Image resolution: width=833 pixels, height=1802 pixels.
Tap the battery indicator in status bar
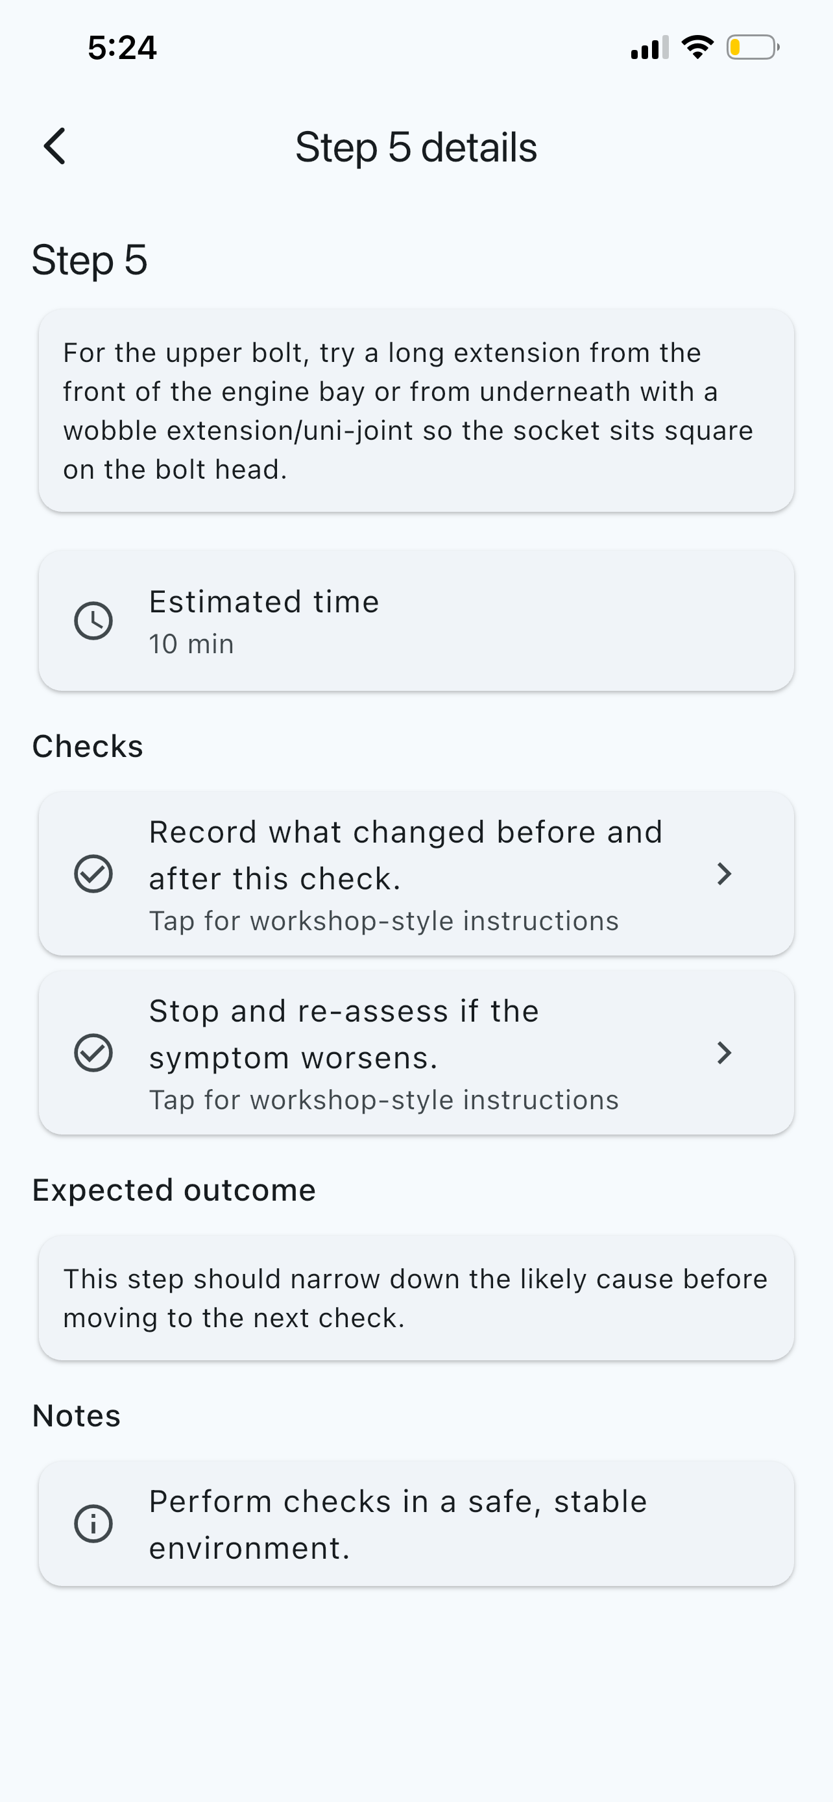pos(752,46)
